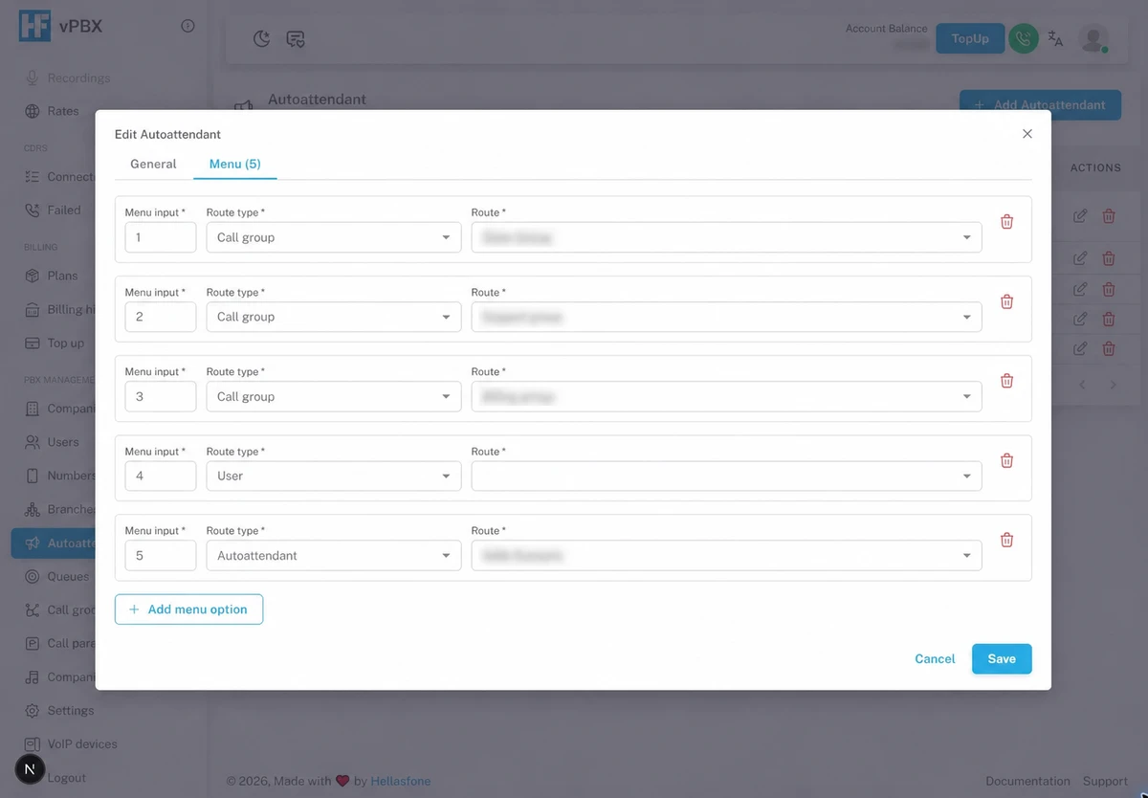Open Route type dropdown for menu input 1
1148x798 pixels.
point(334,237)
